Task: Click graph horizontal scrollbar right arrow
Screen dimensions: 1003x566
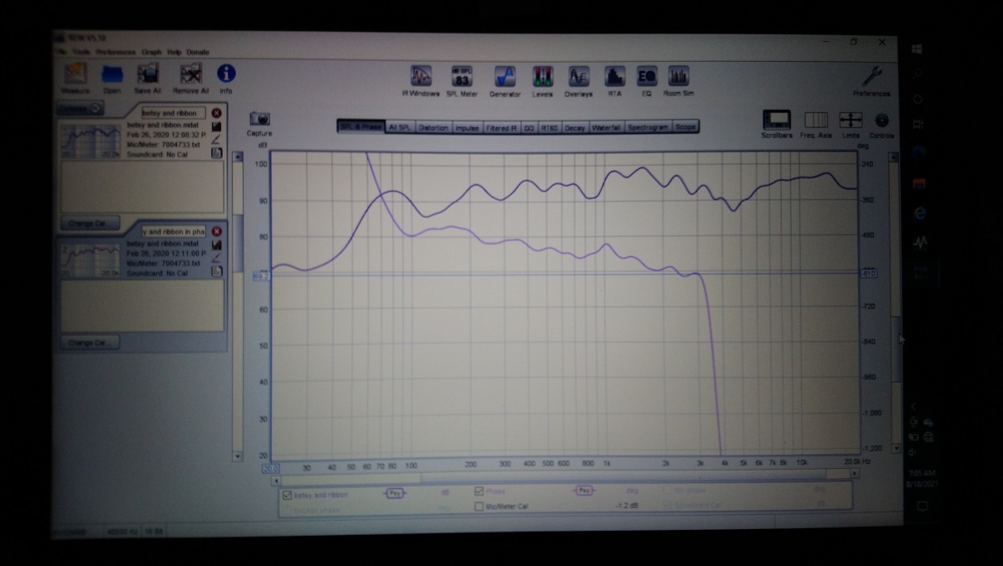Action: click(x=854, y=473)
